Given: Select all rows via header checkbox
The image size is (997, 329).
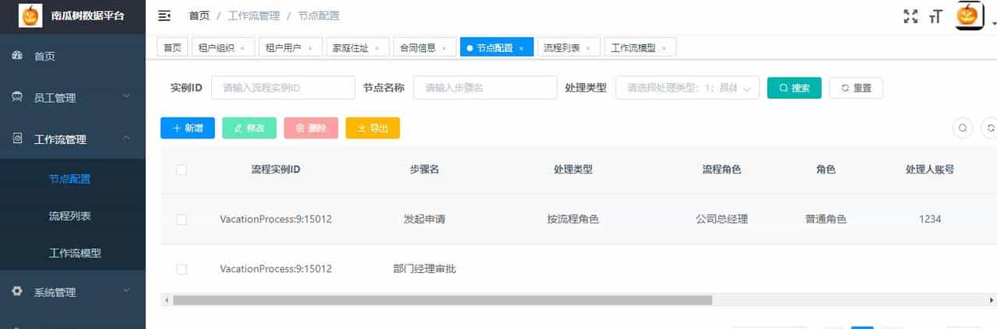Looking at the screenshot, I should pyautogui.click(x=181, y=169).
